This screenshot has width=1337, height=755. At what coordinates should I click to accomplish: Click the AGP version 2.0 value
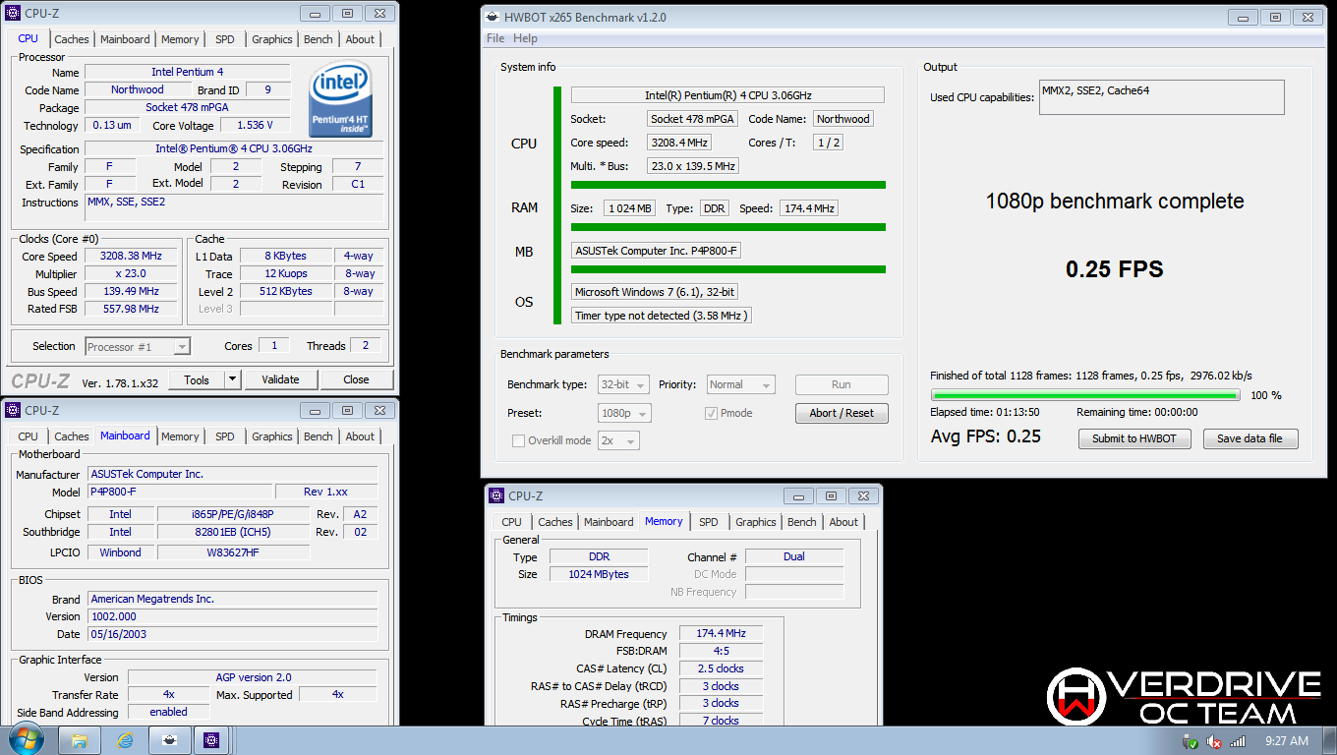(x=253, y=677)
